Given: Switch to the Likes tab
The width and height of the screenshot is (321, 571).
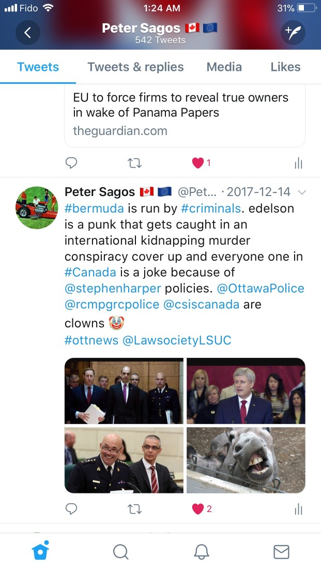Looking at the screenshot, I should point(286,67).
